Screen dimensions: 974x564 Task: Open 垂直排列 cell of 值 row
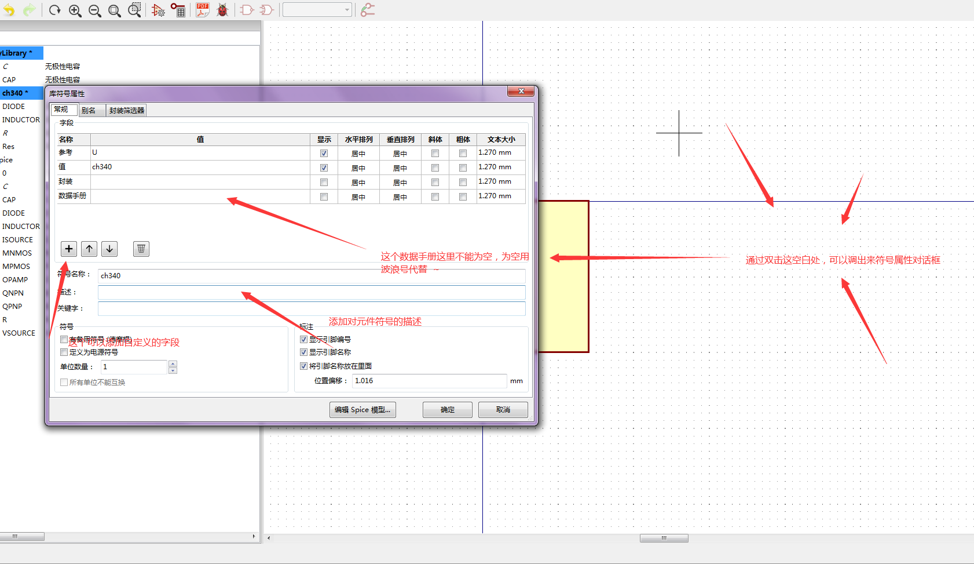pos(400,168)
